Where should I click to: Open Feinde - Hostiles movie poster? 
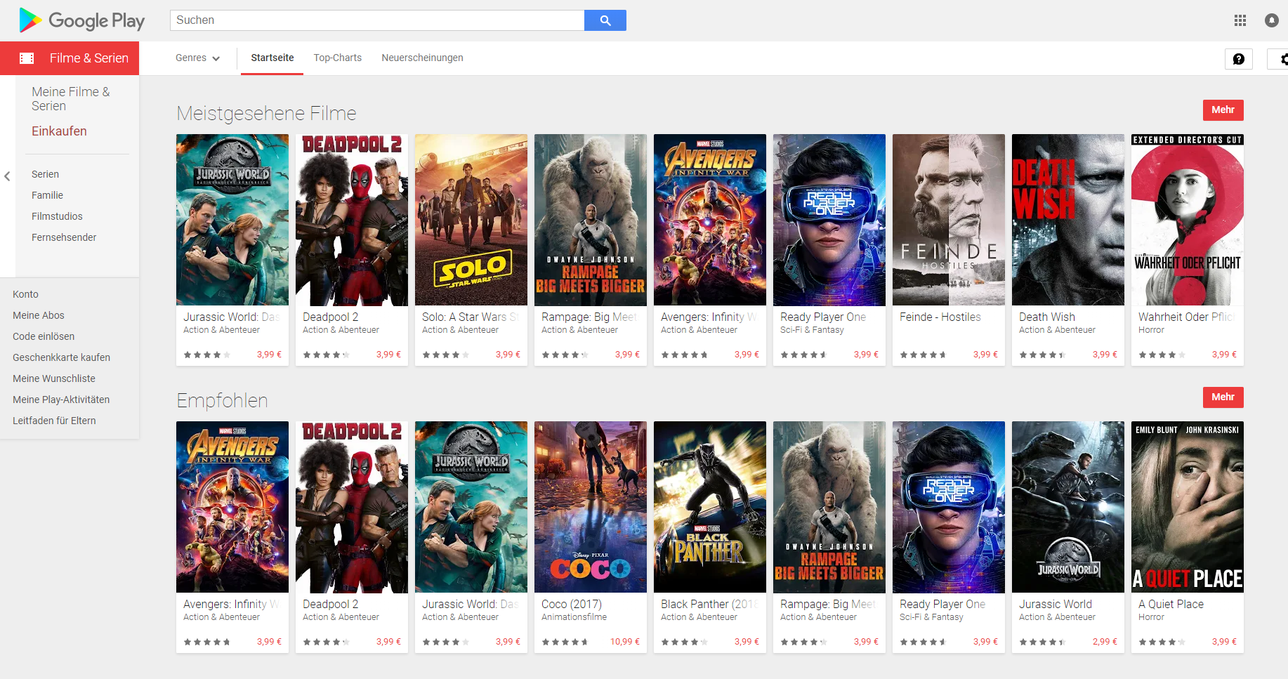pyautogui.click(x=949, y=220)
